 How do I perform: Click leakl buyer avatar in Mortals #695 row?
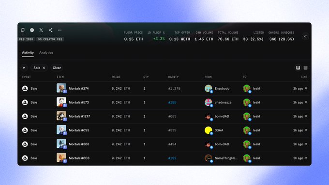click(247, 130)
